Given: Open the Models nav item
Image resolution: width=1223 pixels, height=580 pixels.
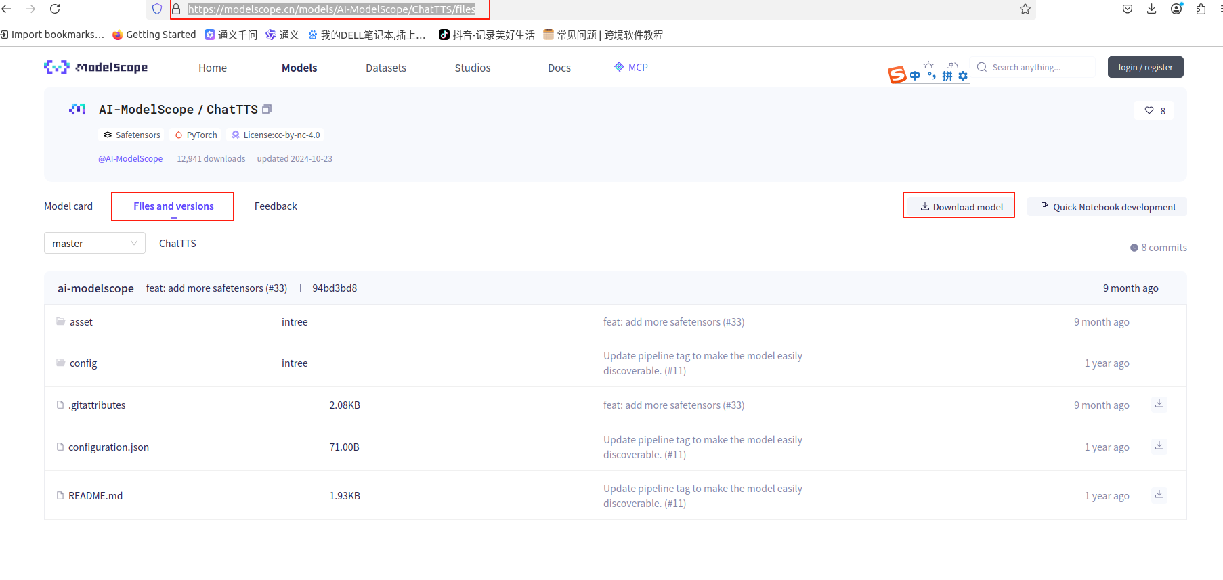Looking at the screenshot, I should [x=299, y=68].
